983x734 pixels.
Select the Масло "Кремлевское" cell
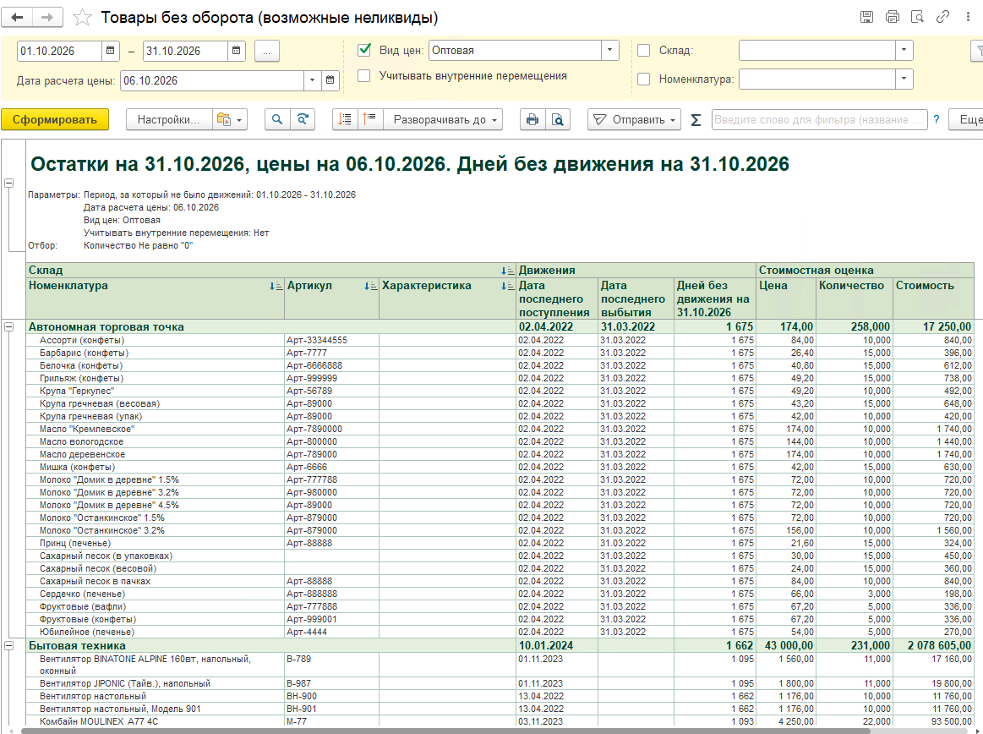pyautogui.click(x=156, y=429)
